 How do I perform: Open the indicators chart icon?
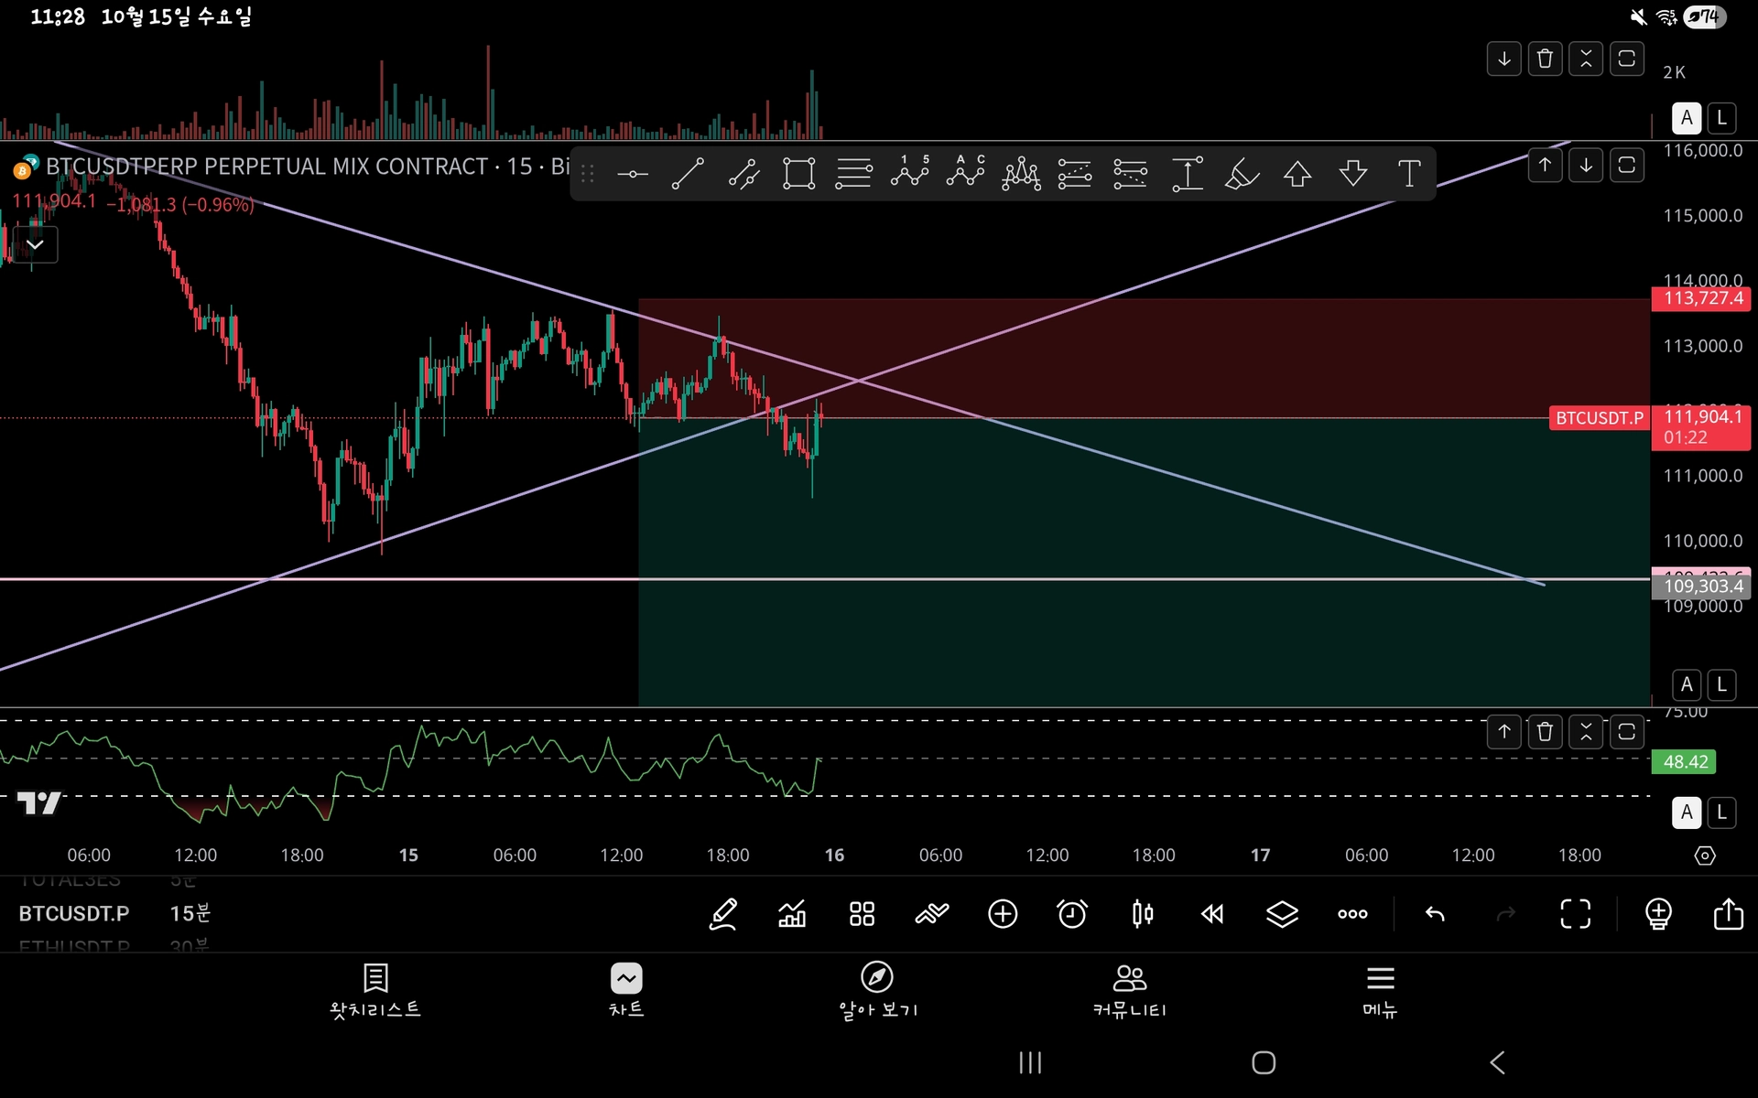click(x=792, y=913)
